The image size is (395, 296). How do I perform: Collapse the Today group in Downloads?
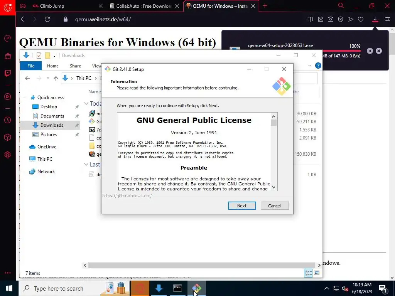point(86,103)
